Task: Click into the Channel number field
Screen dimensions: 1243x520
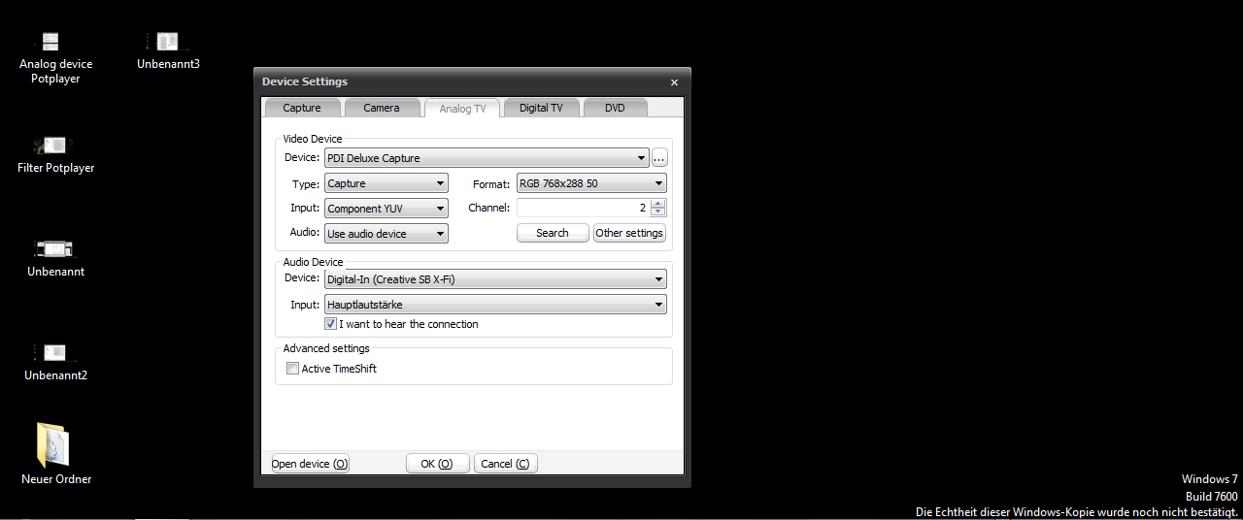Action: [581, 208]
